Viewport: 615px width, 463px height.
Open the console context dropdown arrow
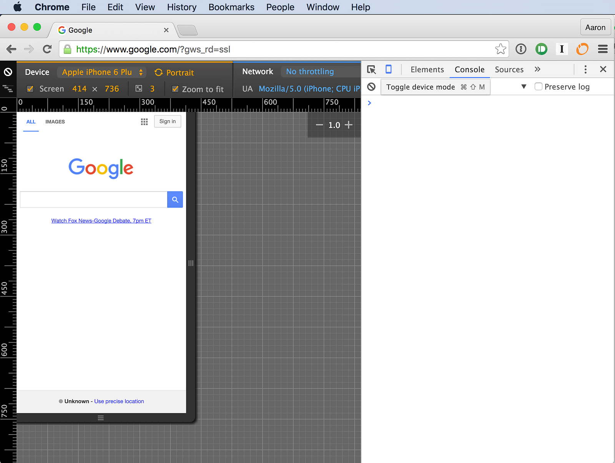tap(524, 87)
